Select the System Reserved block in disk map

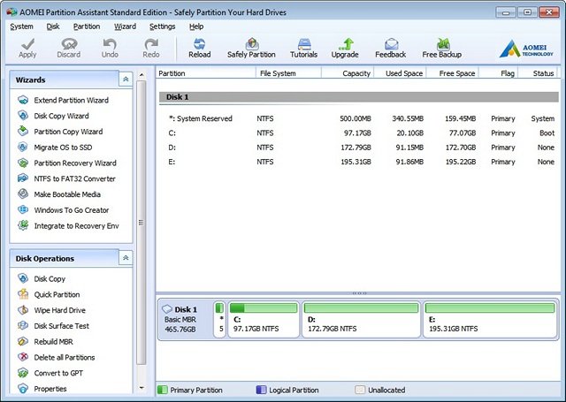(x=219, y=320)
